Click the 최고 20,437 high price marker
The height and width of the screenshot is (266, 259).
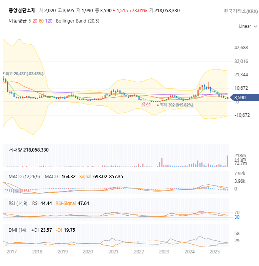[23, 74]
